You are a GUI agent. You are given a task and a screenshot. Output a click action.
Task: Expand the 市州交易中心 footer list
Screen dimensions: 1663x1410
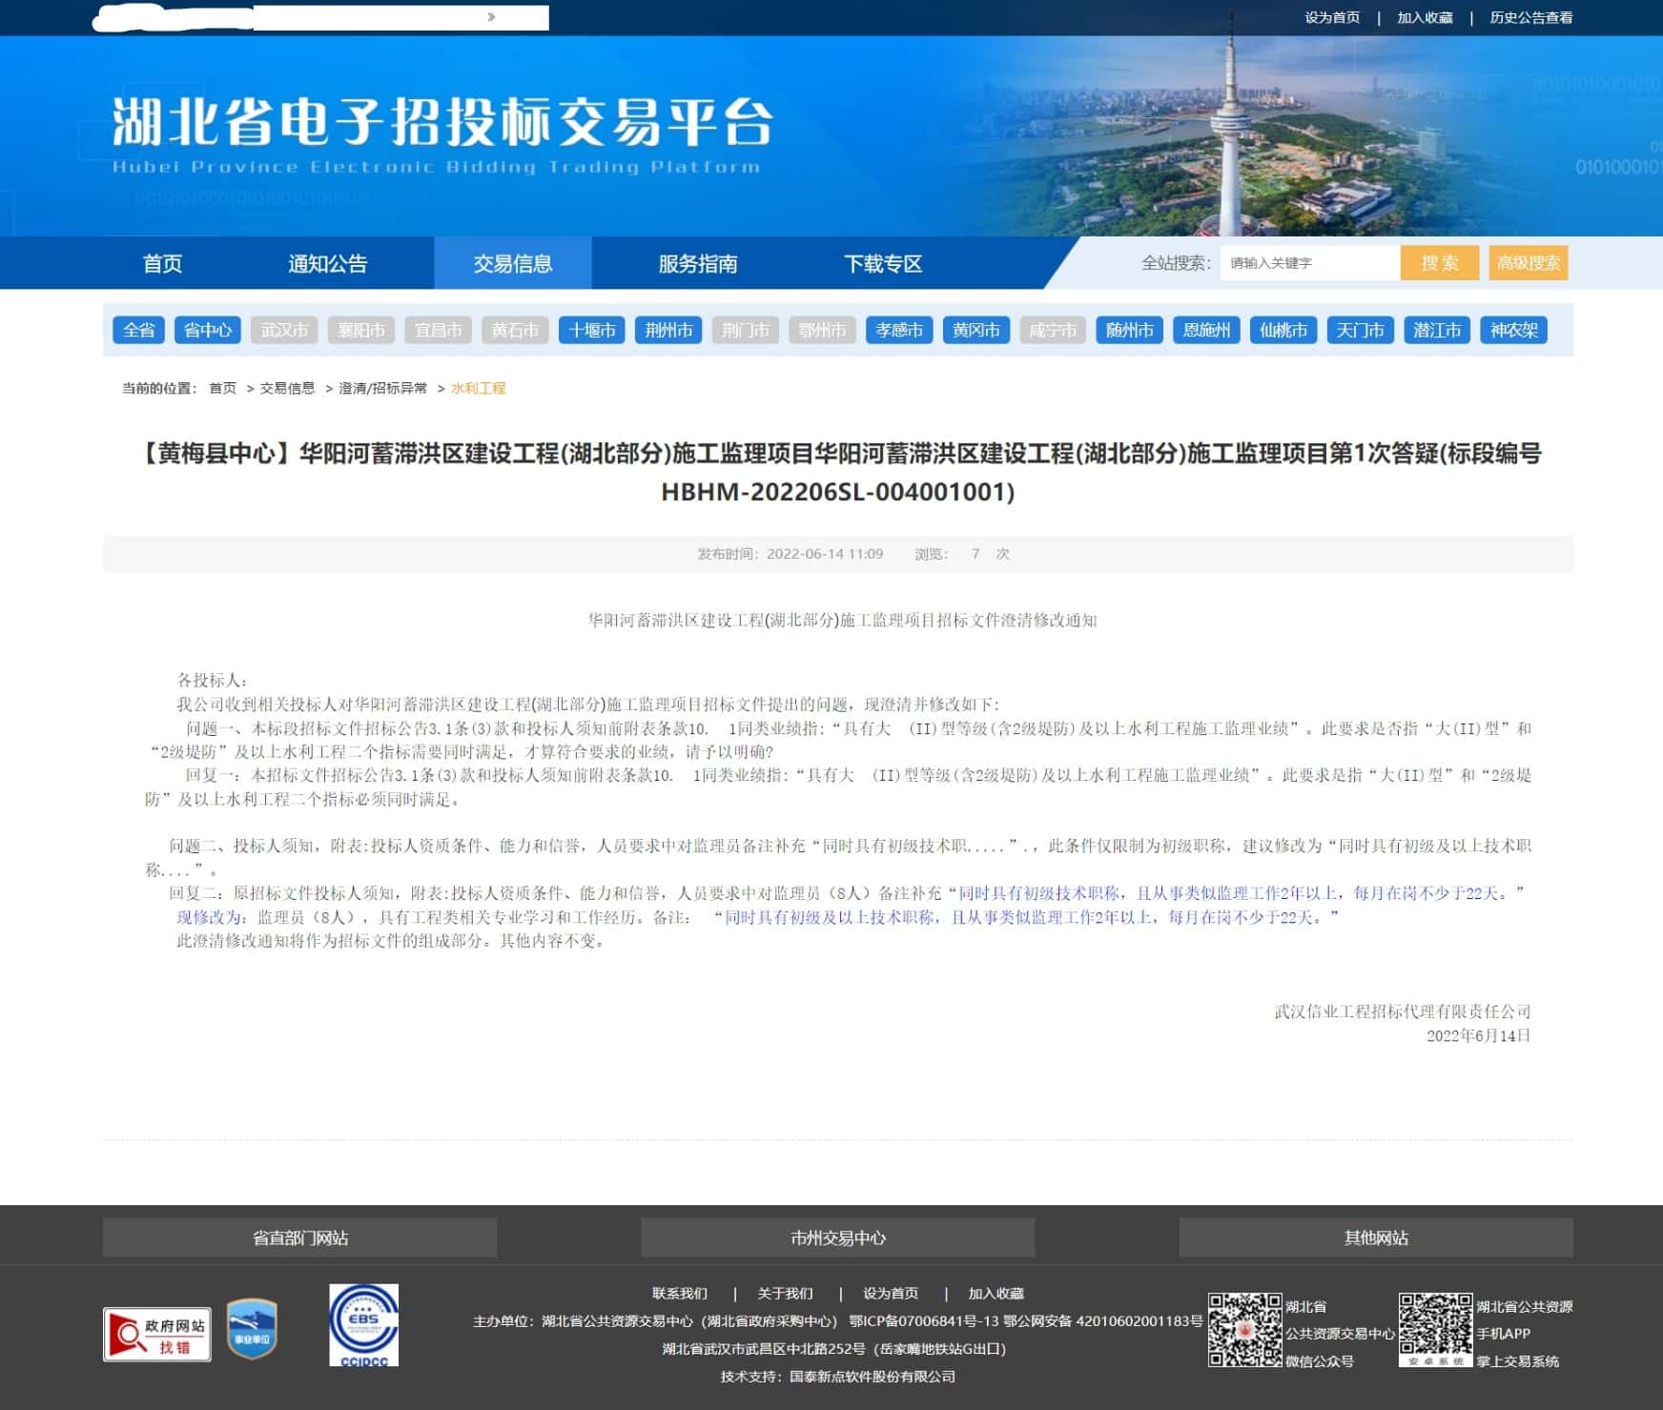point(837,1237)
